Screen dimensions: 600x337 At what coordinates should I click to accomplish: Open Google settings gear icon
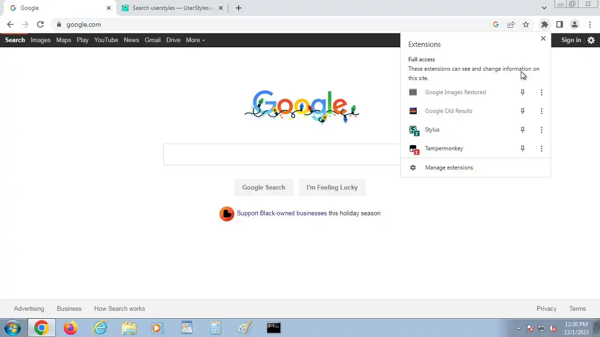[591, 40]
